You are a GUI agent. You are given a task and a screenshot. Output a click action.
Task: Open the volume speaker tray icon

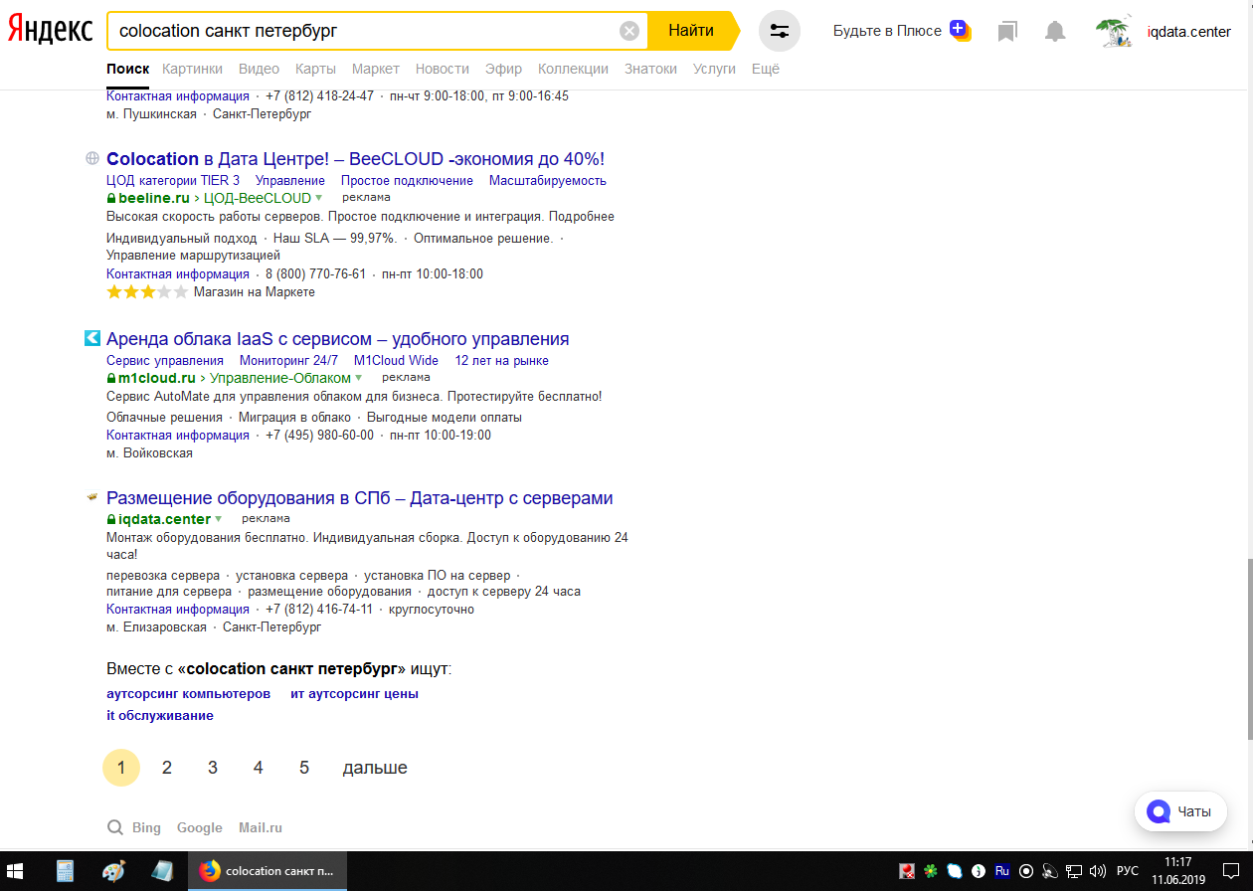point(1098,871)
